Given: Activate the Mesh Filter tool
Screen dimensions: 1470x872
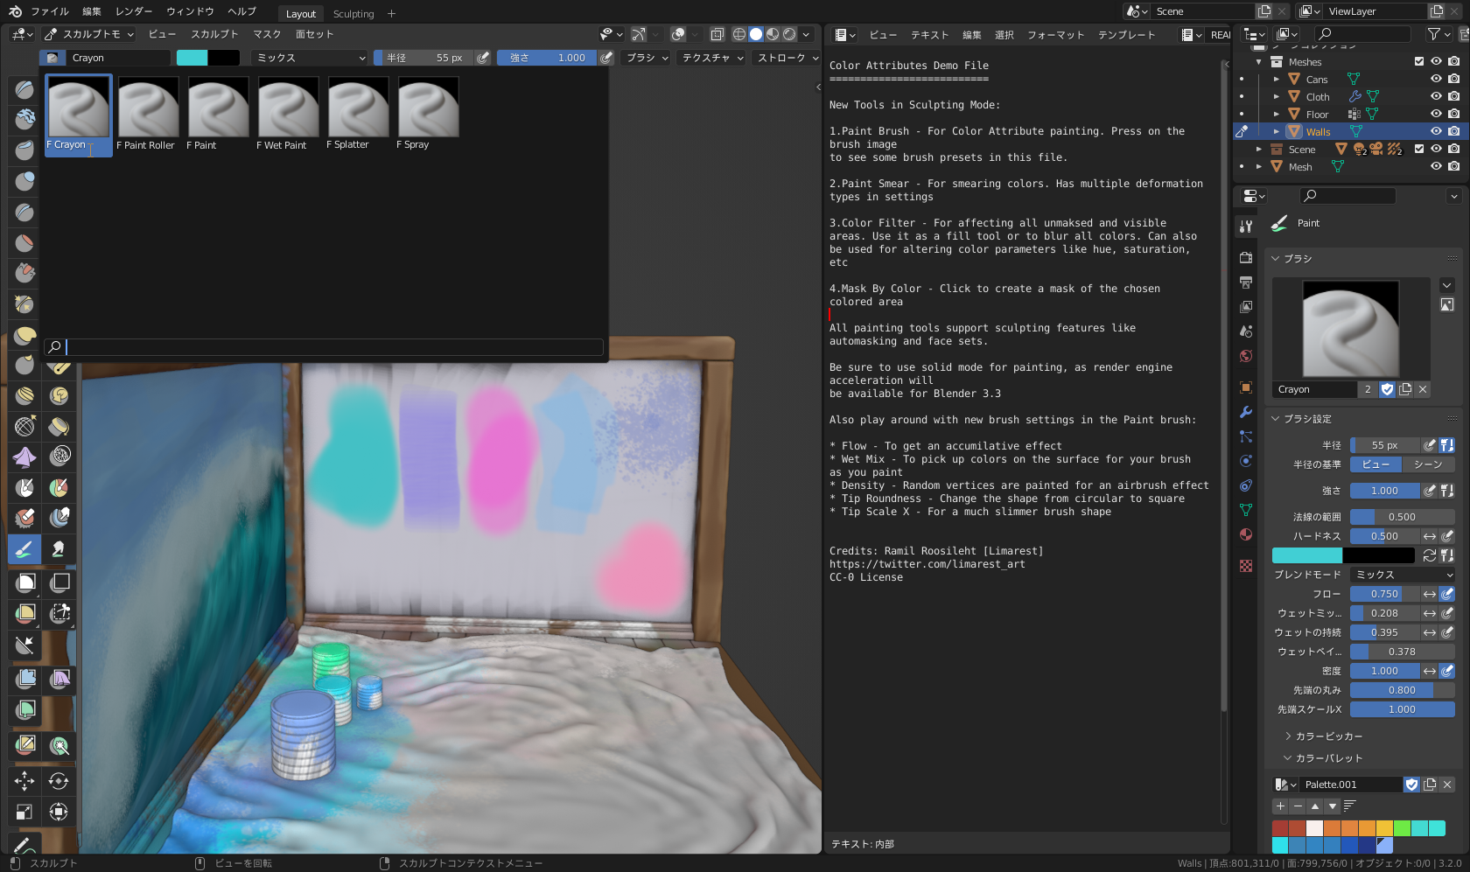Looking at the screenshot, I should pyautogui.click(x=24, y=679).
